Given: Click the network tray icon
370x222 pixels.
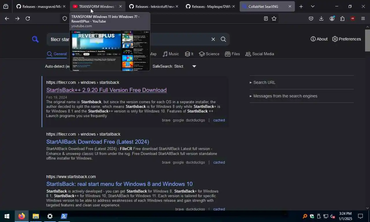Looking at the screenshot, I should [x=325, y=216].
